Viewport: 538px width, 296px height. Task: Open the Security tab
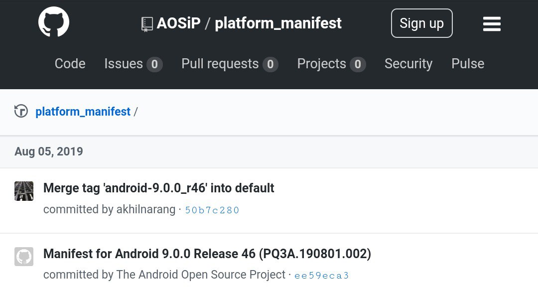408,64
